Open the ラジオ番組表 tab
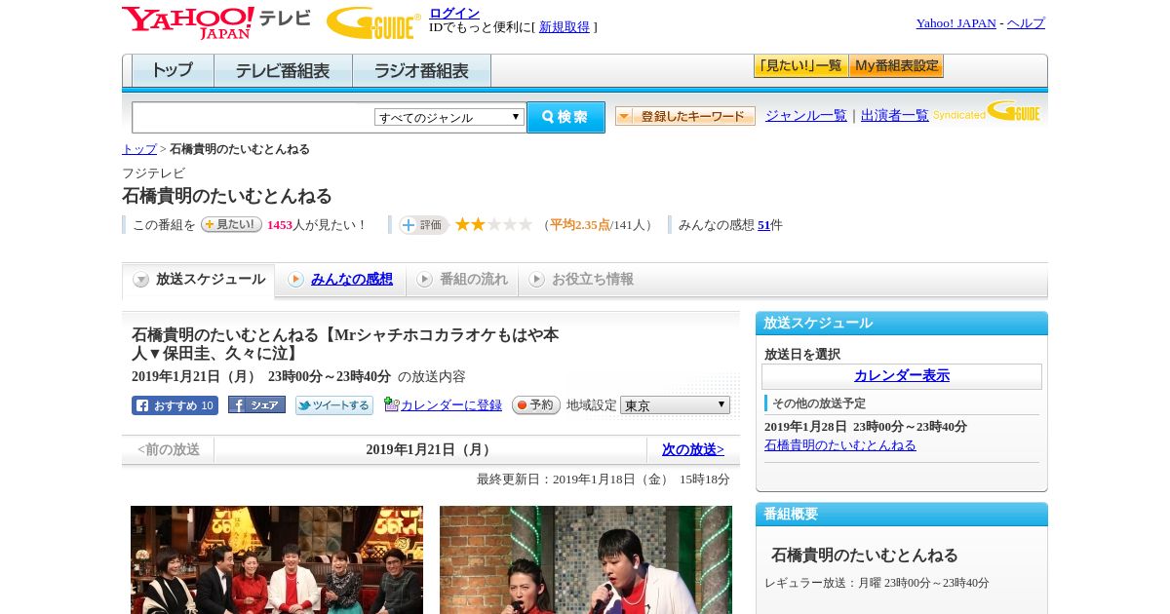 point(421,71)
